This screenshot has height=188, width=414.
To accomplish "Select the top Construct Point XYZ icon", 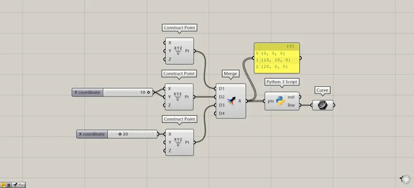I will (x=177, y=51).
